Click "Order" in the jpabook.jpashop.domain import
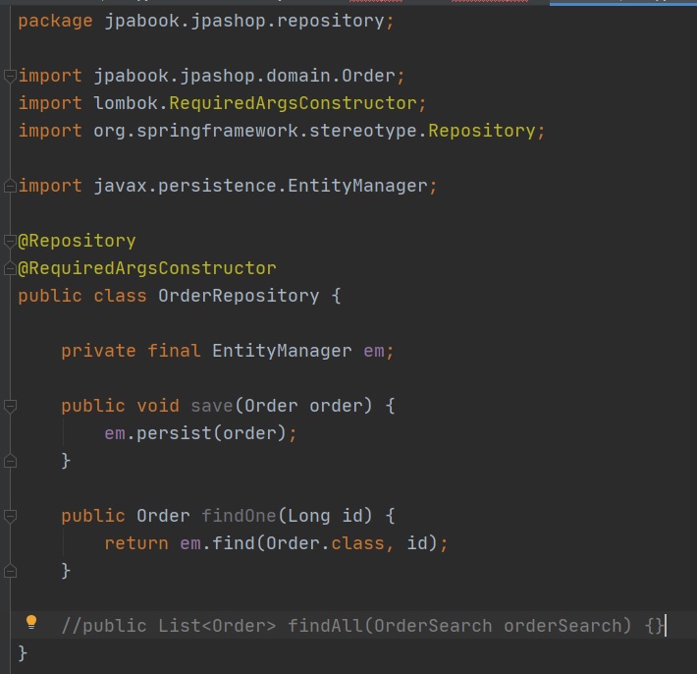Screen dimensions: 697x674 [368, 76]
